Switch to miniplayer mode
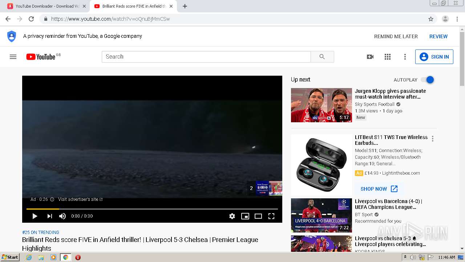The width and height of the screenshot is (465, 262). pyautogui.click(x=245, y=216)
